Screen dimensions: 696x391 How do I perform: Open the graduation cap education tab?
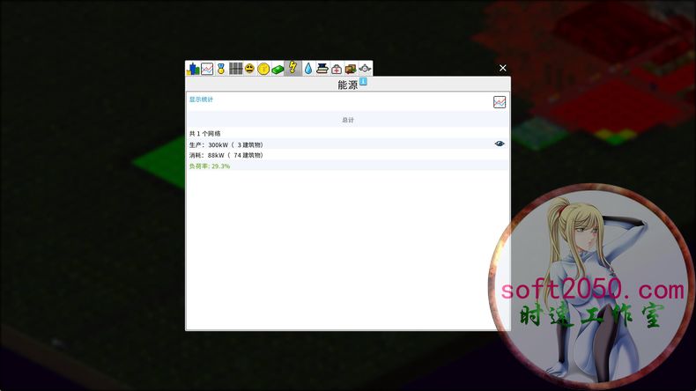pyautogui.click(x=322, y=69)
